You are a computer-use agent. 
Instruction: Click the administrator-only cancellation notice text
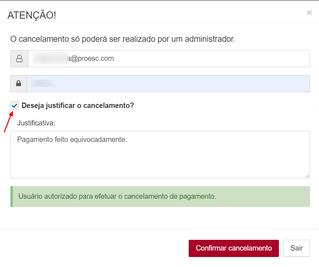(123, 39)
